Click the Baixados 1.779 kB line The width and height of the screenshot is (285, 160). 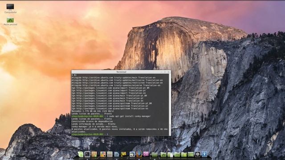click(93, 111)
